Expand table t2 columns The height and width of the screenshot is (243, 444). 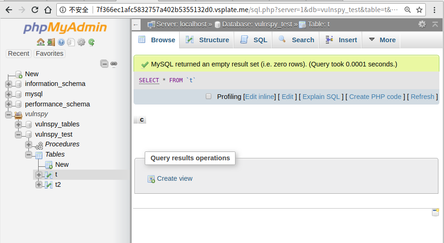tap(39, 185)
